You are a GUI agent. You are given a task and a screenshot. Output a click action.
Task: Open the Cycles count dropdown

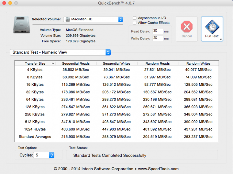point(51,155)
